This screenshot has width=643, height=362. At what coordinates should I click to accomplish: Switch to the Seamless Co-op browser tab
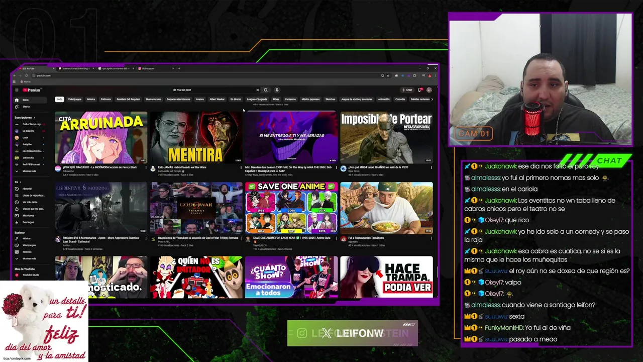tap(75, 68)
